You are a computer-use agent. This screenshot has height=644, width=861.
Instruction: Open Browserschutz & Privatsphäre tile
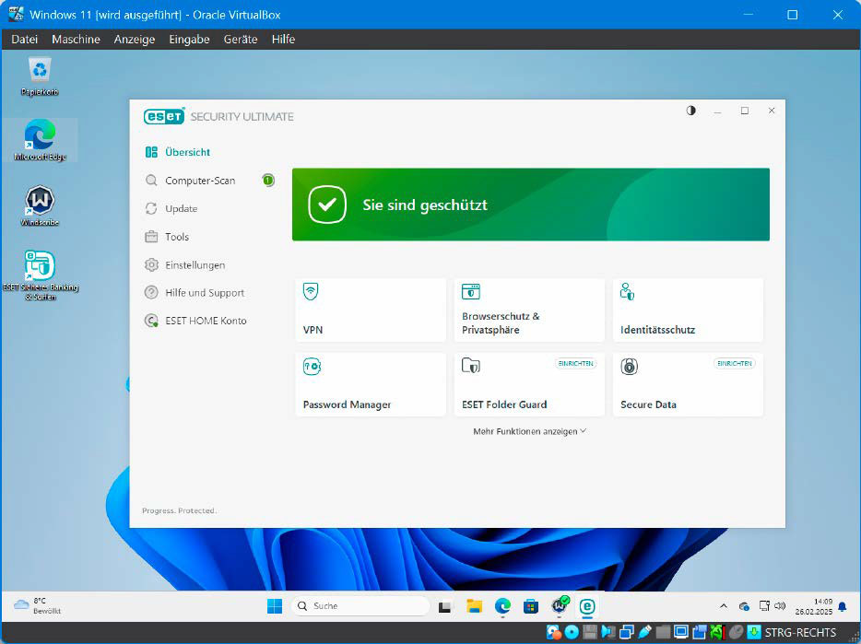529,310
